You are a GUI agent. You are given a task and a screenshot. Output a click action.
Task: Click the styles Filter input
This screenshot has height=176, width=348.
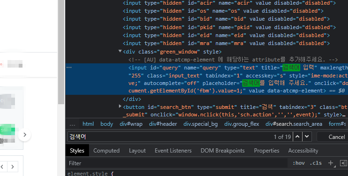pyautogui.click(x=177, y=163)
